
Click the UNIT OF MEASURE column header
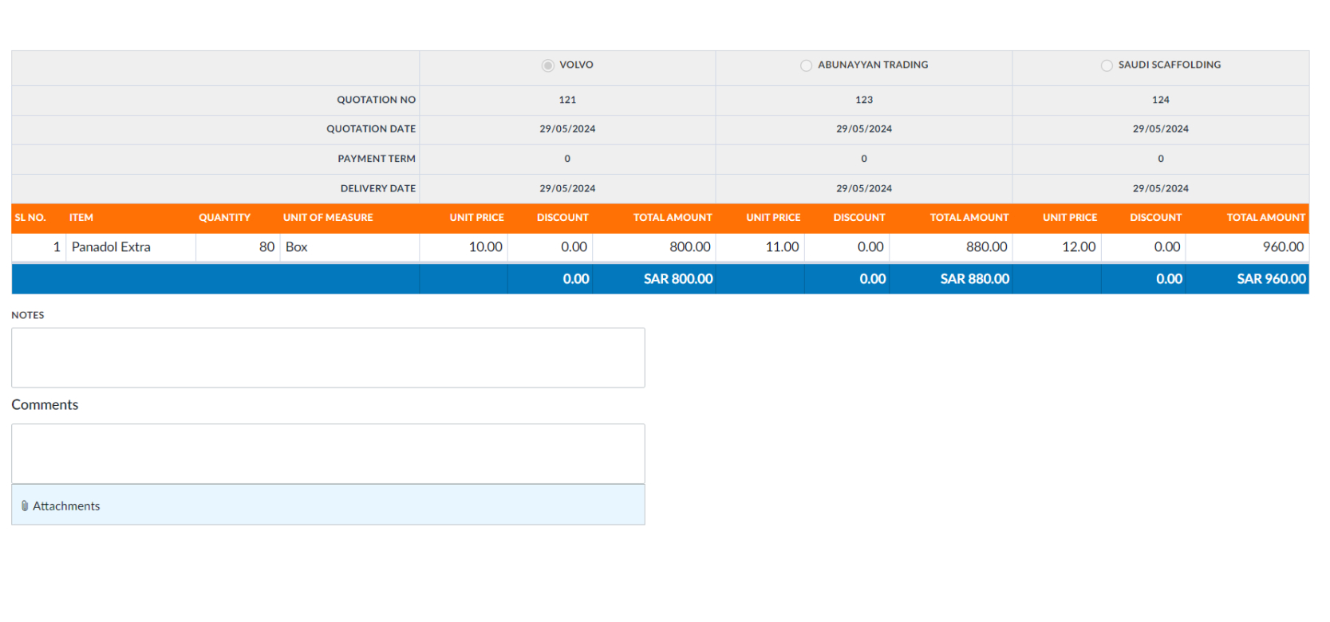coord(328,218)
